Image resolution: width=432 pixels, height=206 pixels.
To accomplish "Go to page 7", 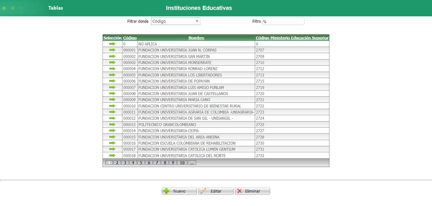I will 157,162.
